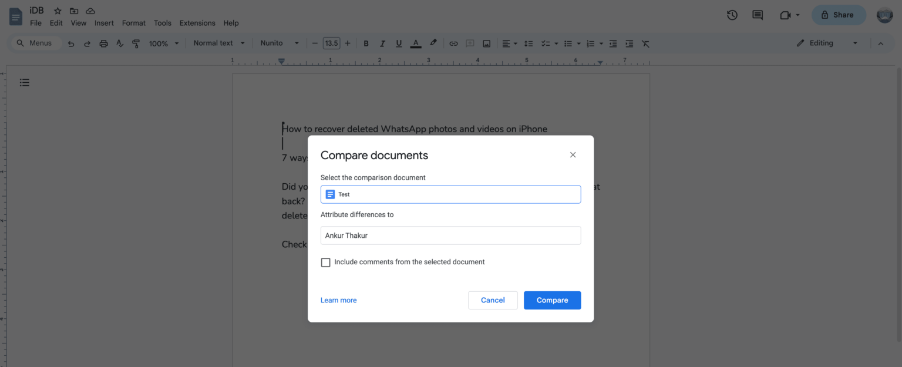Viewport: 902px width, 367px height.
Task: Print the document
Action: point(103,43)
